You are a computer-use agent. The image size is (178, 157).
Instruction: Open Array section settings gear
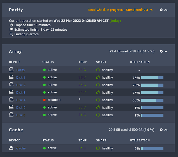pyautogui.click(x=161, y=51)
